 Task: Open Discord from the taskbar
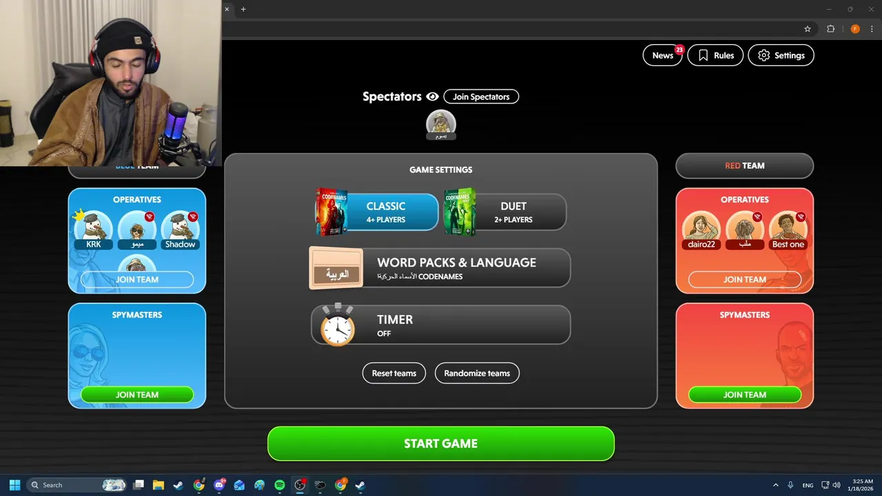click(219, 485)
